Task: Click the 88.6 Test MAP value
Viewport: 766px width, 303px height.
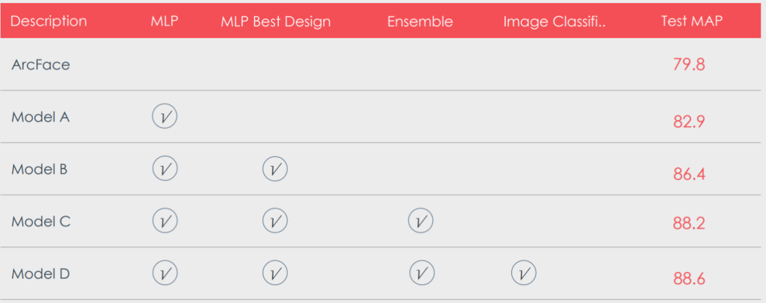Action: coord(689,279)
